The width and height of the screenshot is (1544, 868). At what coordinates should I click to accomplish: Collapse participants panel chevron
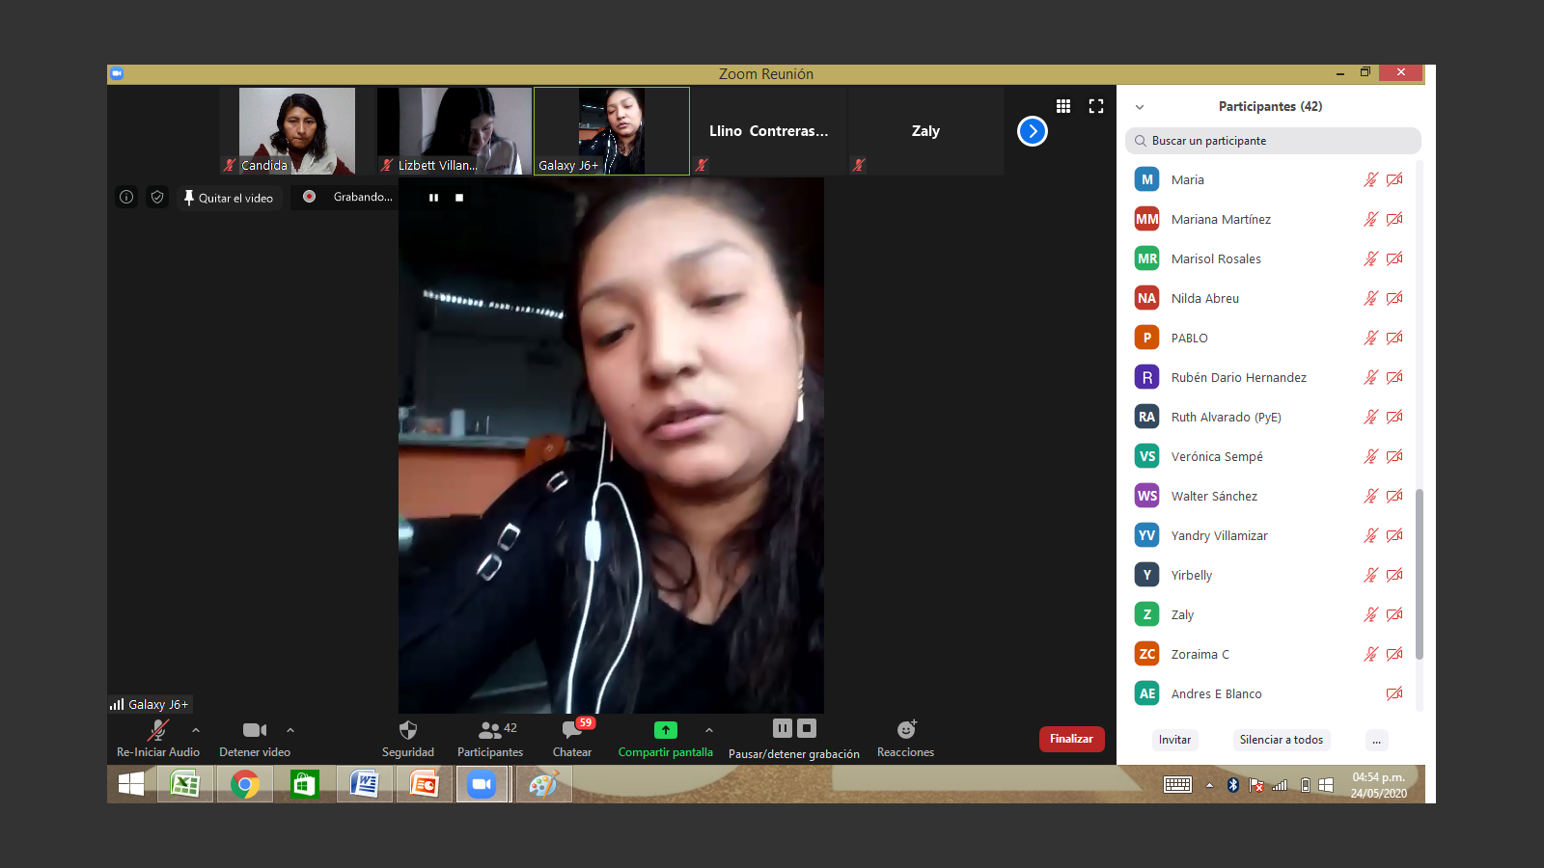1140,107
